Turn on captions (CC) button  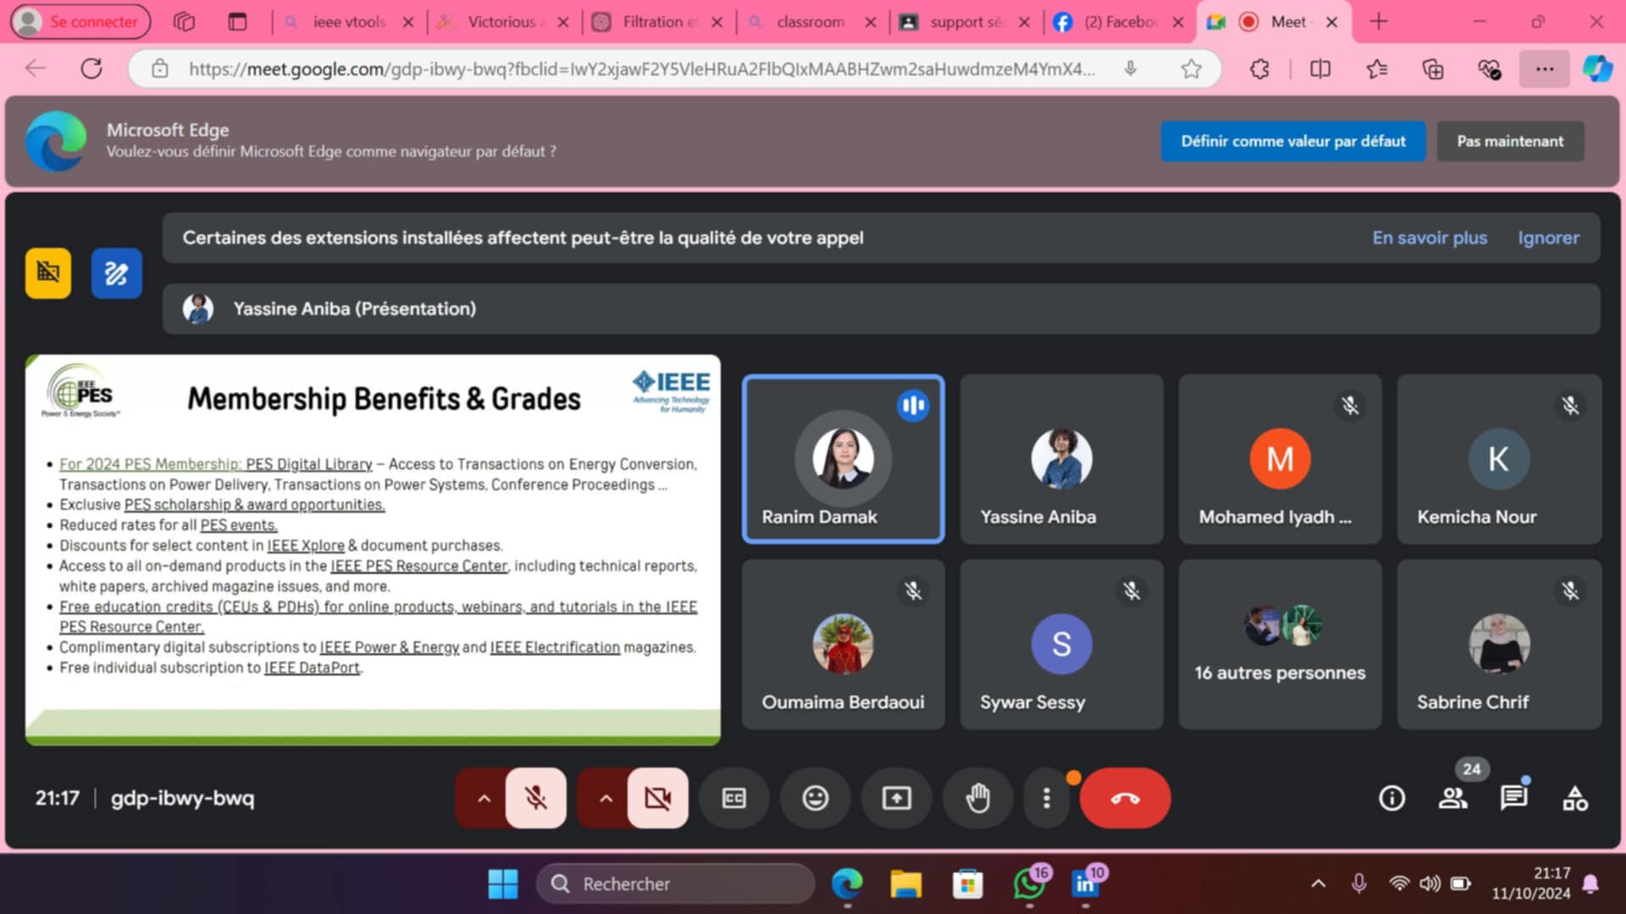point(734,798)
